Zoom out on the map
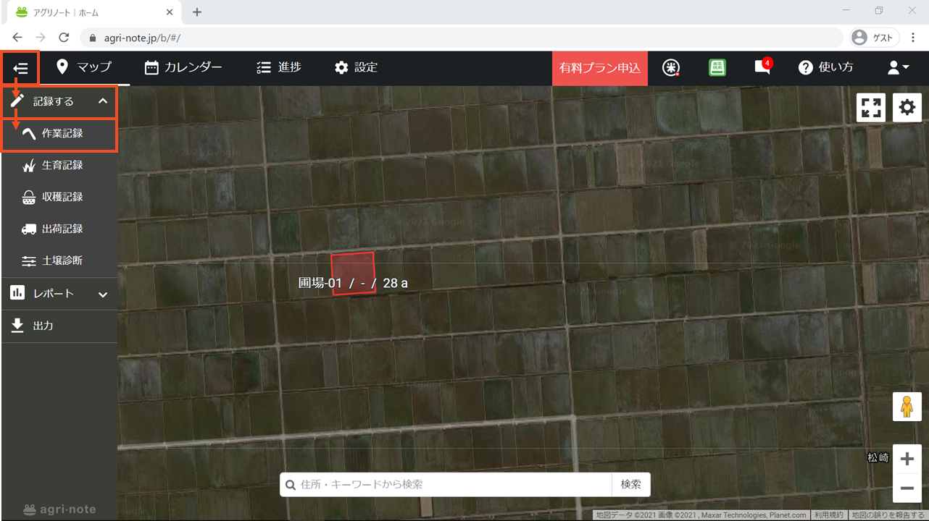 [x=907, y=488]
